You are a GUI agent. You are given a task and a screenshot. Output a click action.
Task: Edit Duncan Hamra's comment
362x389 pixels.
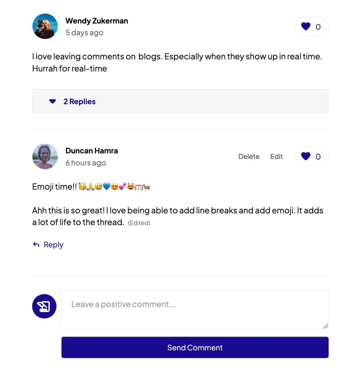[x=276, y=156]
